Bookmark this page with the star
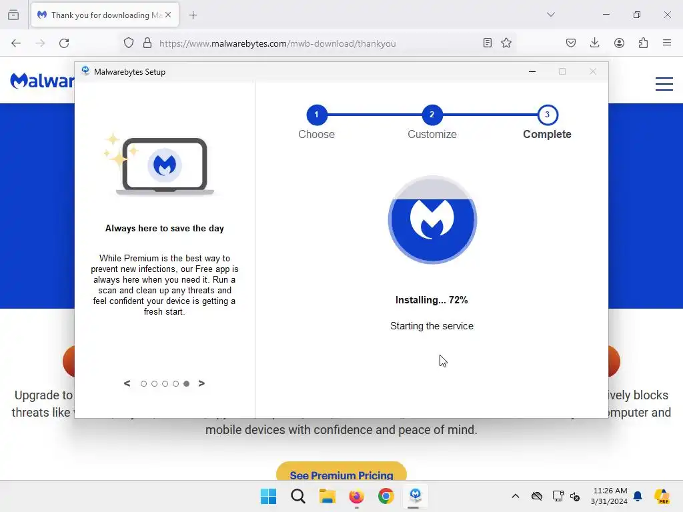The width and height of the screenshot is (683, 512). (x=506, y=43)
